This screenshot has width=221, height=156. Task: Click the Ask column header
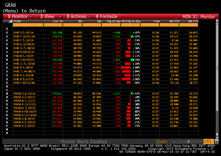coord(92,21)
